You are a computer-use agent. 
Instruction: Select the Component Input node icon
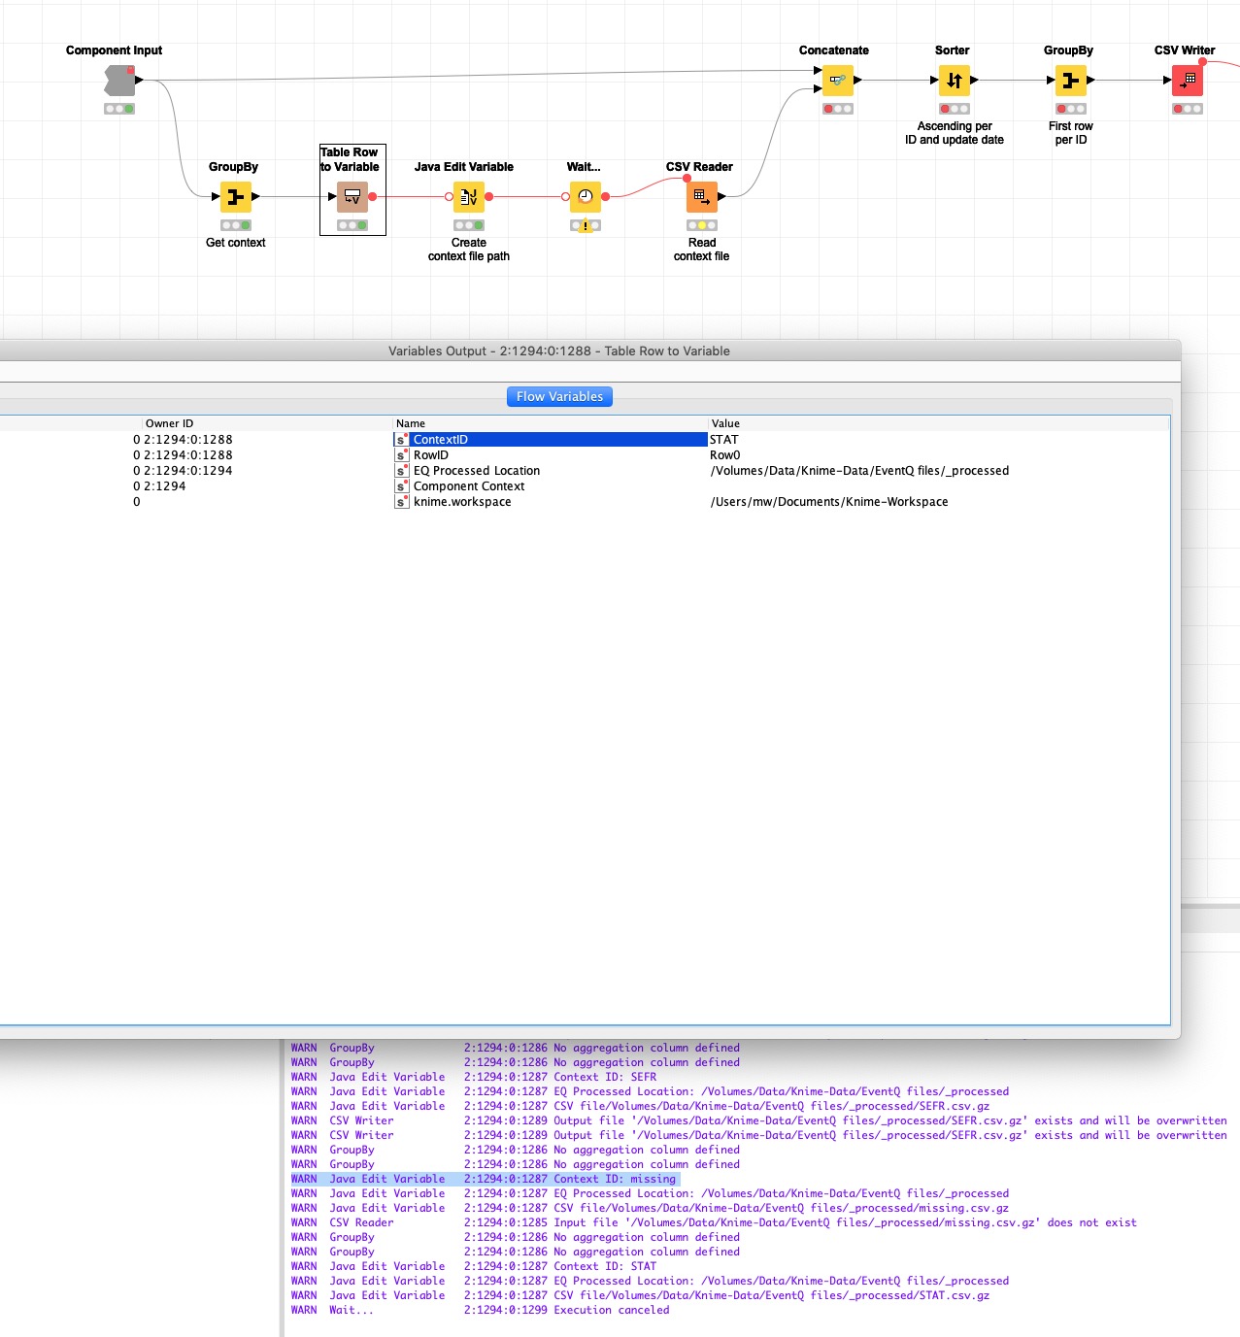(x=119, y=81)
